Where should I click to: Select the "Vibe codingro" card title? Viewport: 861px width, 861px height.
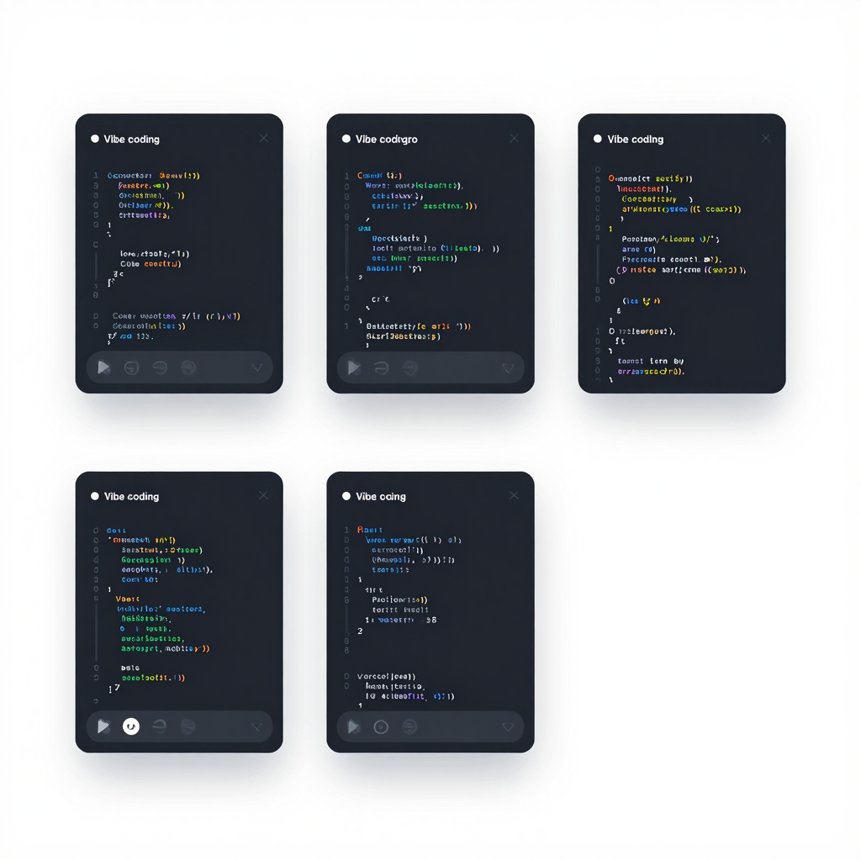[386, 139]
